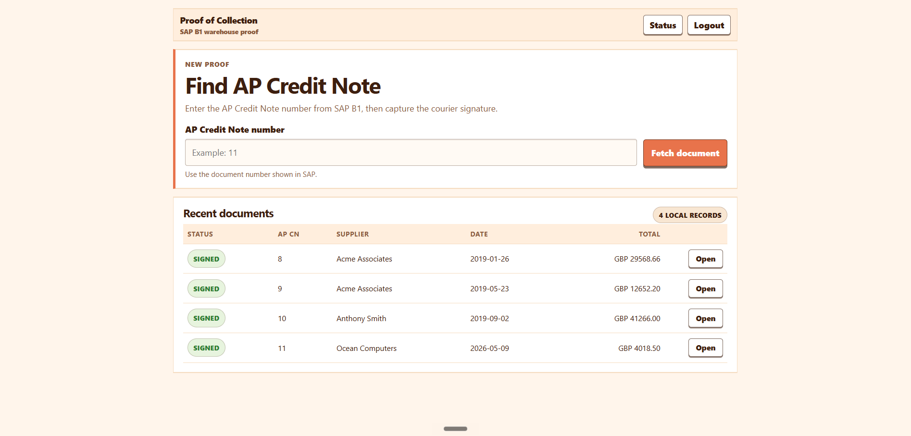Select the total GBP 29568.66
Screen dimensions: 911x436
[x=637, y=259]
